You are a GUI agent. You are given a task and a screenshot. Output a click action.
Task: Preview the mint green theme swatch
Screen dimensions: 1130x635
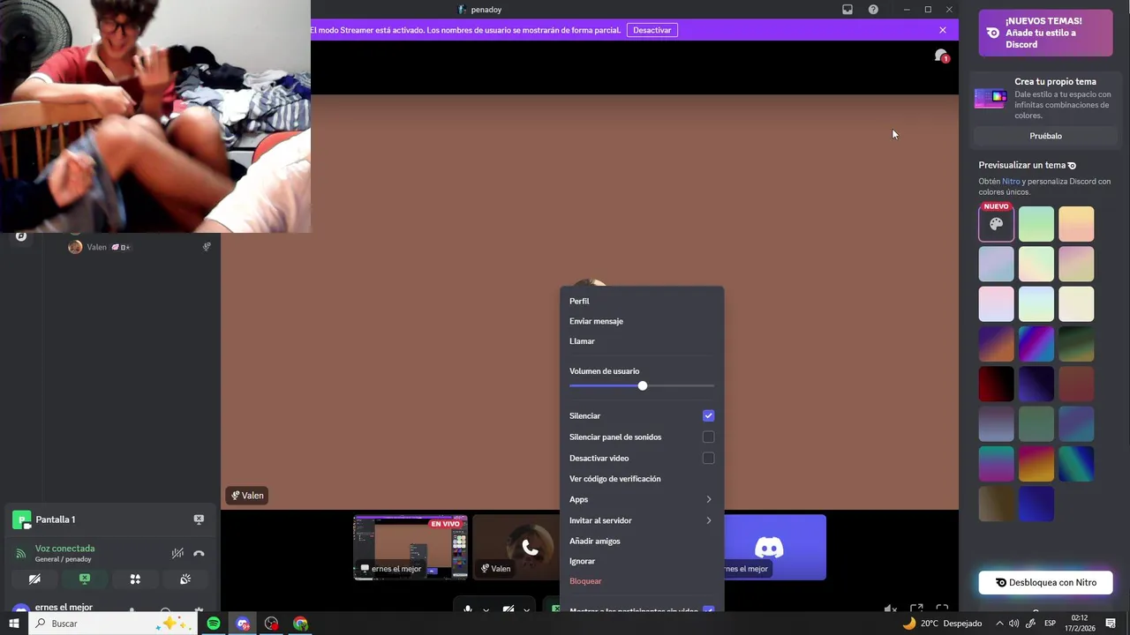coord(1036,224)
